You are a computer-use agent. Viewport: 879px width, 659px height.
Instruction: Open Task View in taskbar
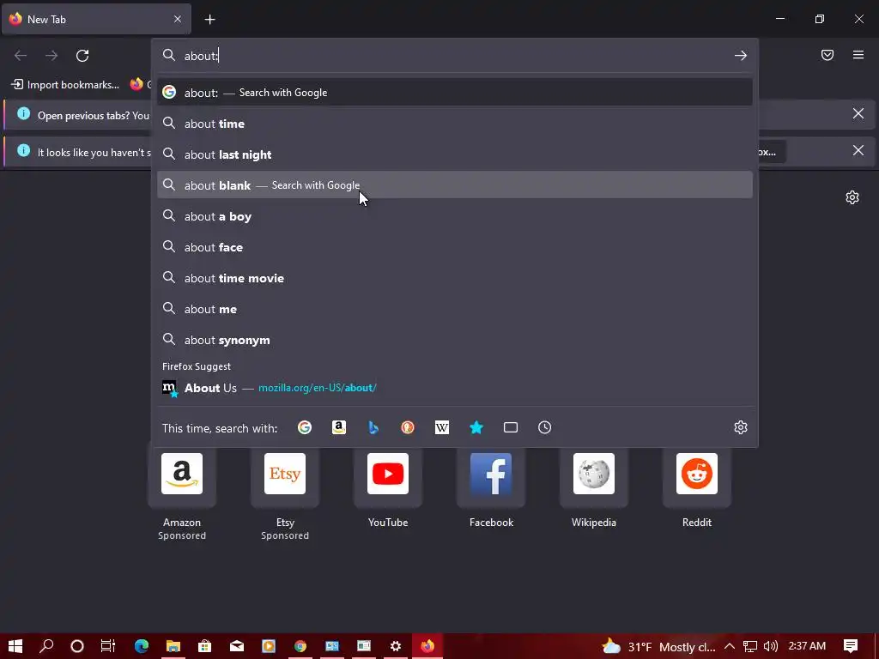[x=107, y=646]
